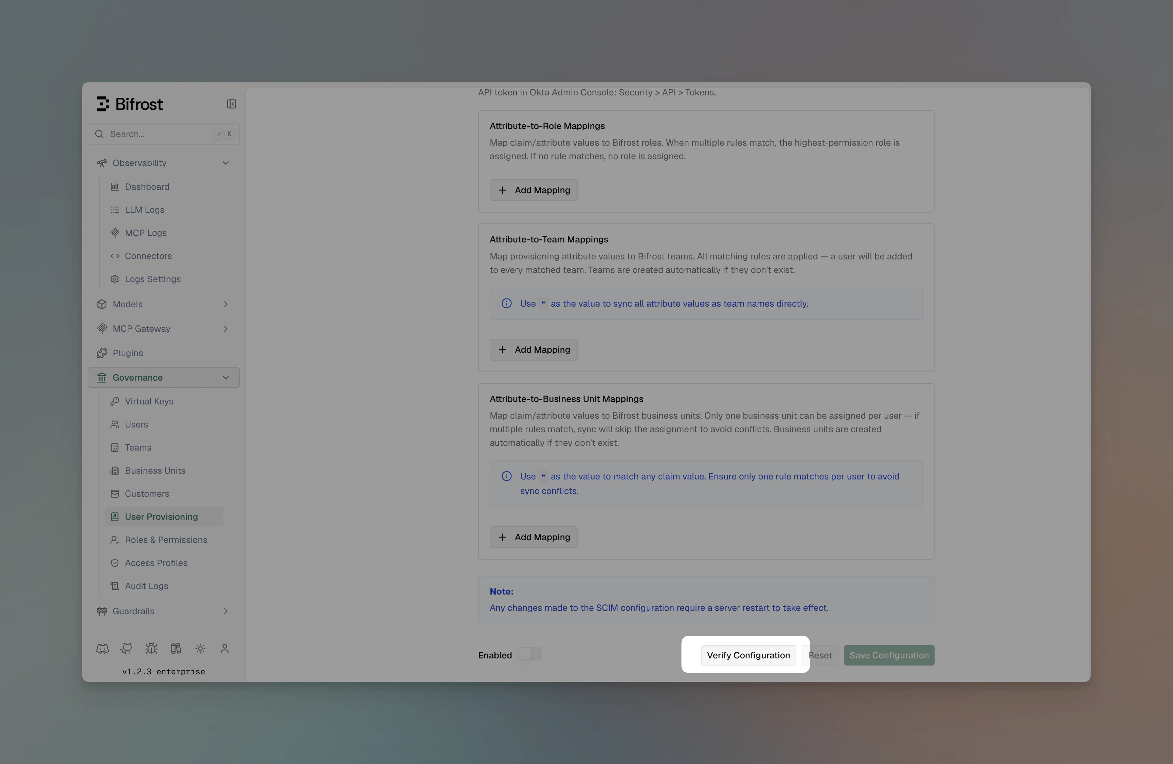
Task: Toggle the Enabled switch
Action: coord(530,654)
